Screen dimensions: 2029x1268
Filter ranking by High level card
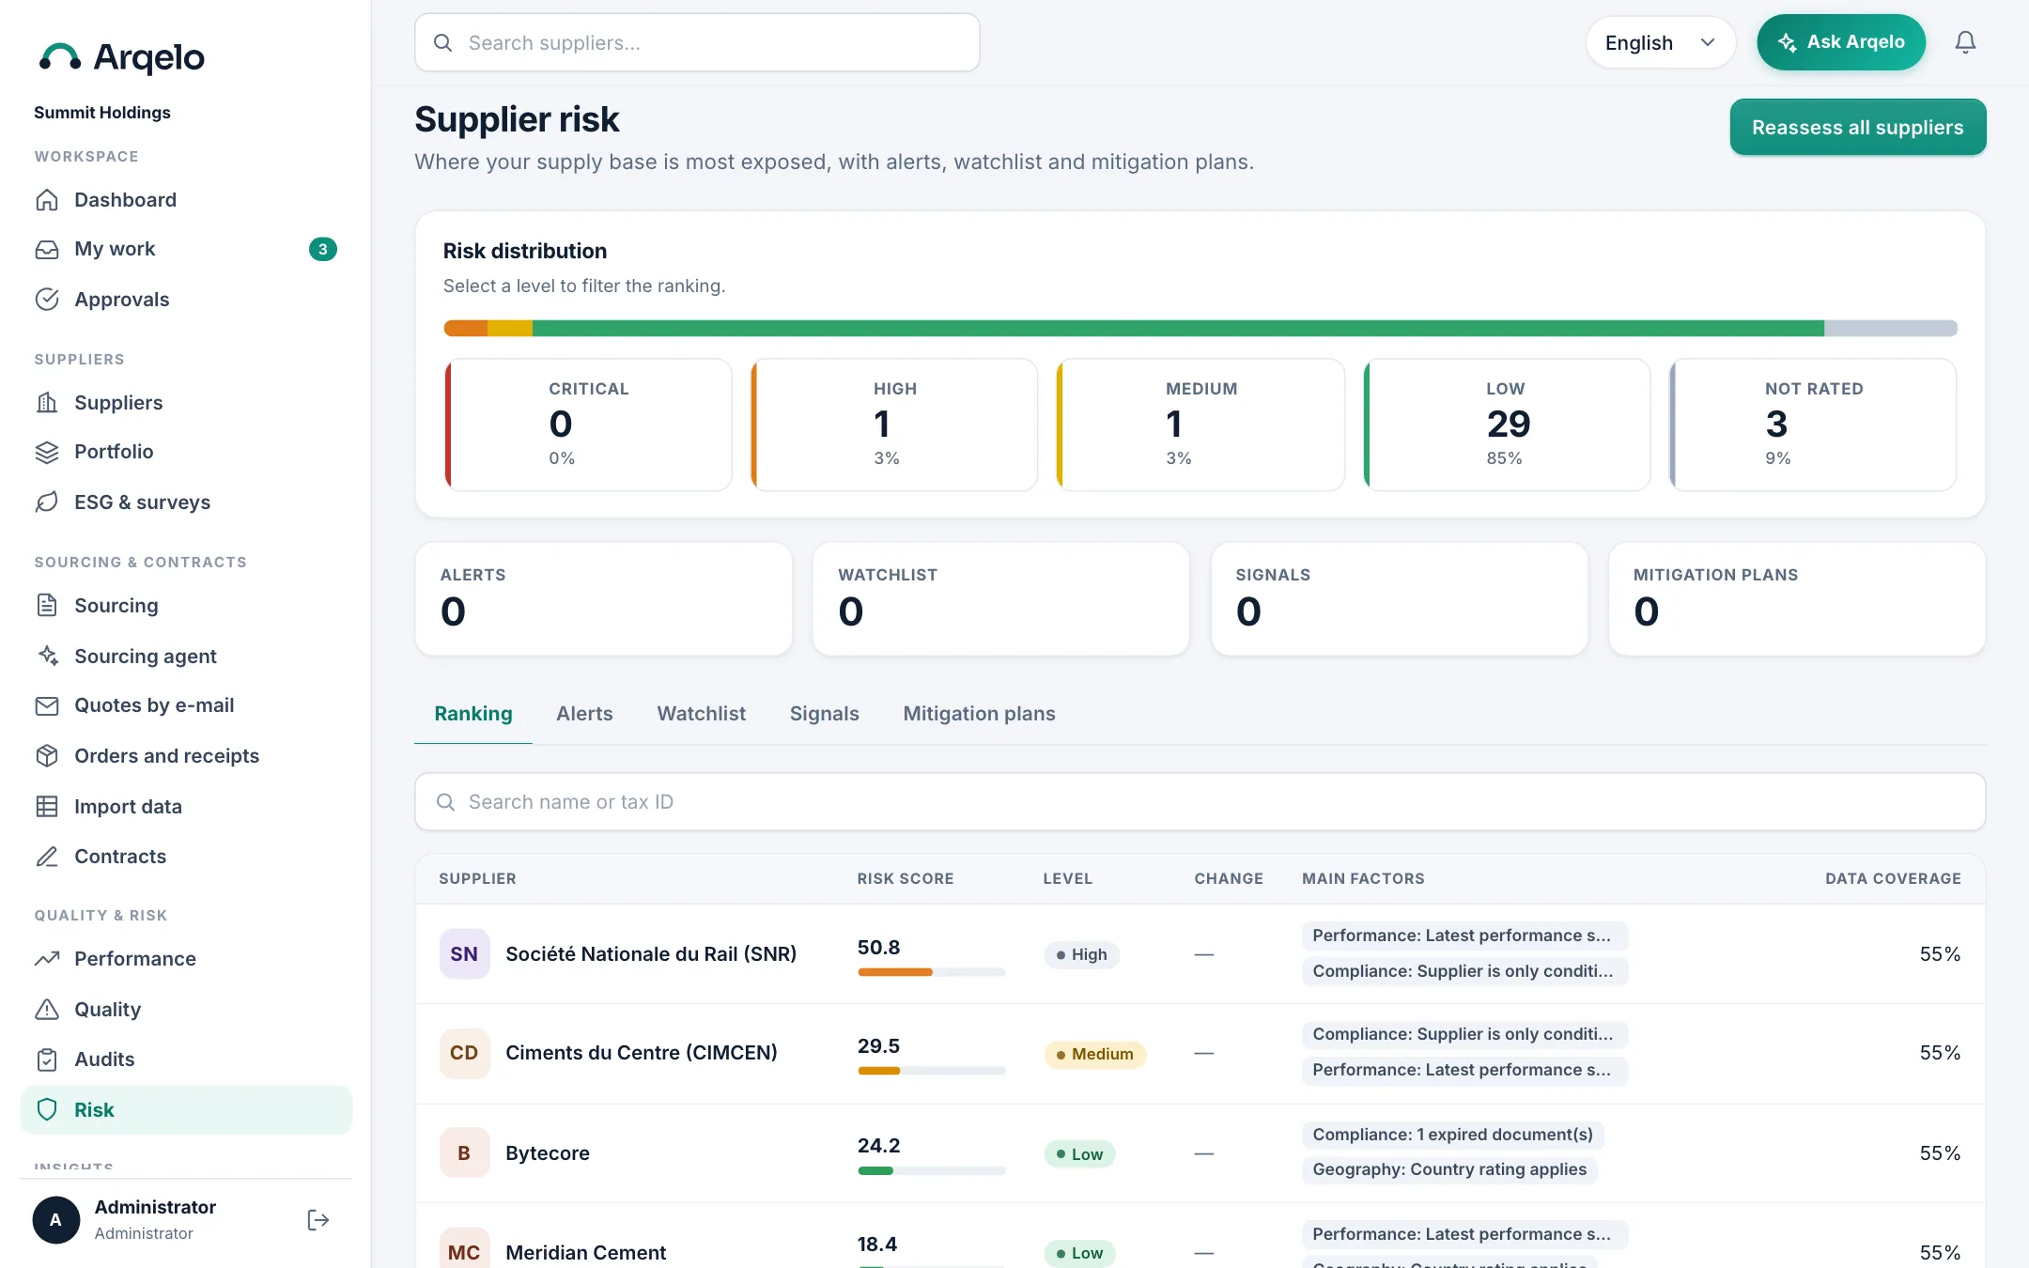(x=894, y=425)
